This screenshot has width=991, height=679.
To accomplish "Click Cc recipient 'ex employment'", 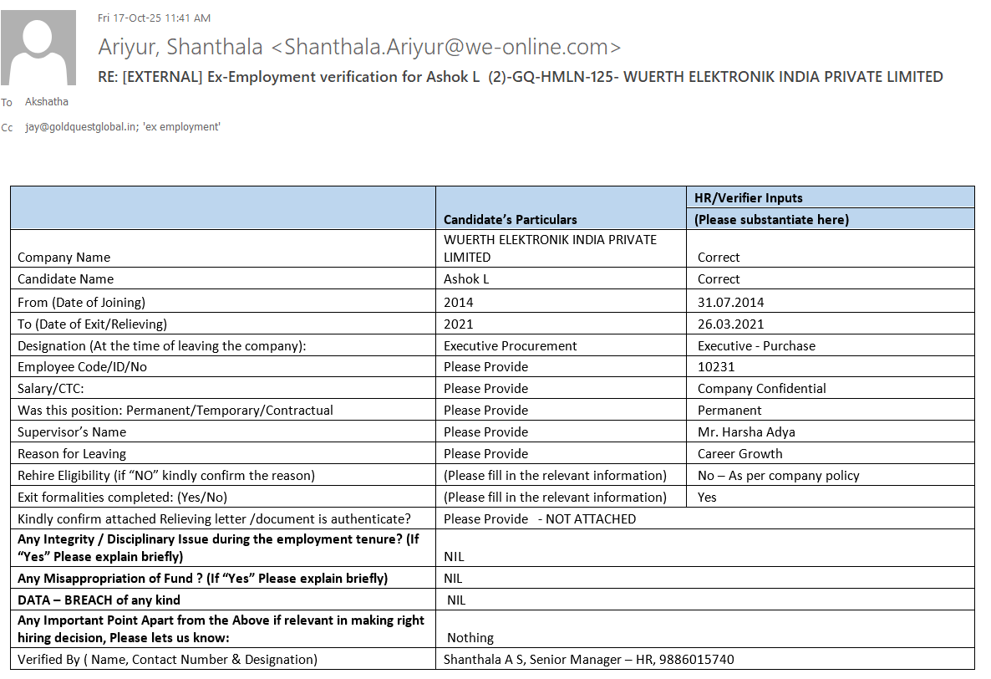I will click(x=182, y=127).
